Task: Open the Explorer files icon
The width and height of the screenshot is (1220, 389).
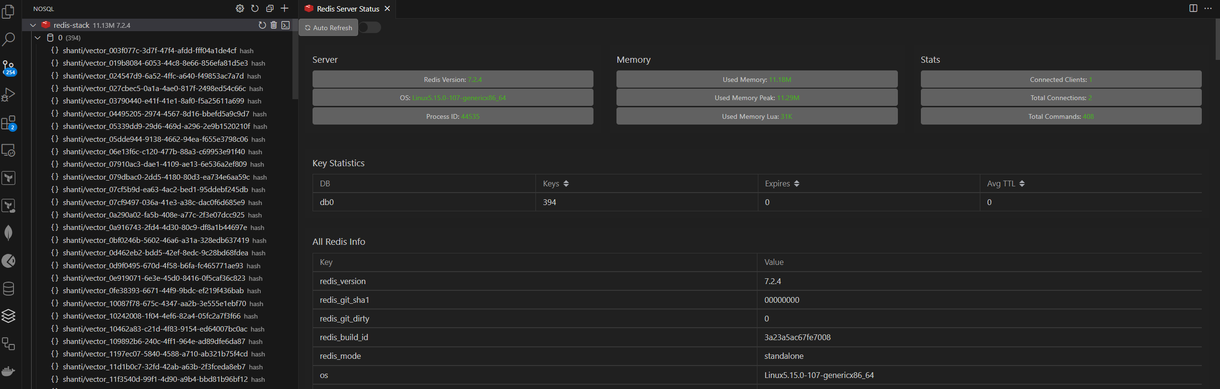Action: pyautogui.click(x=9, y=11)
